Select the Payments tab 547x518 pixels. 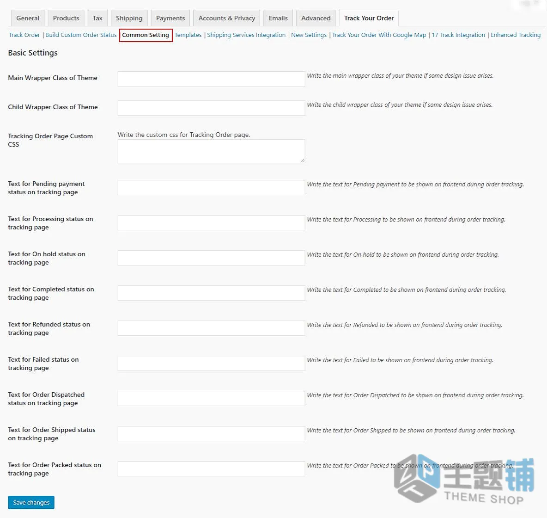[170, 18]
